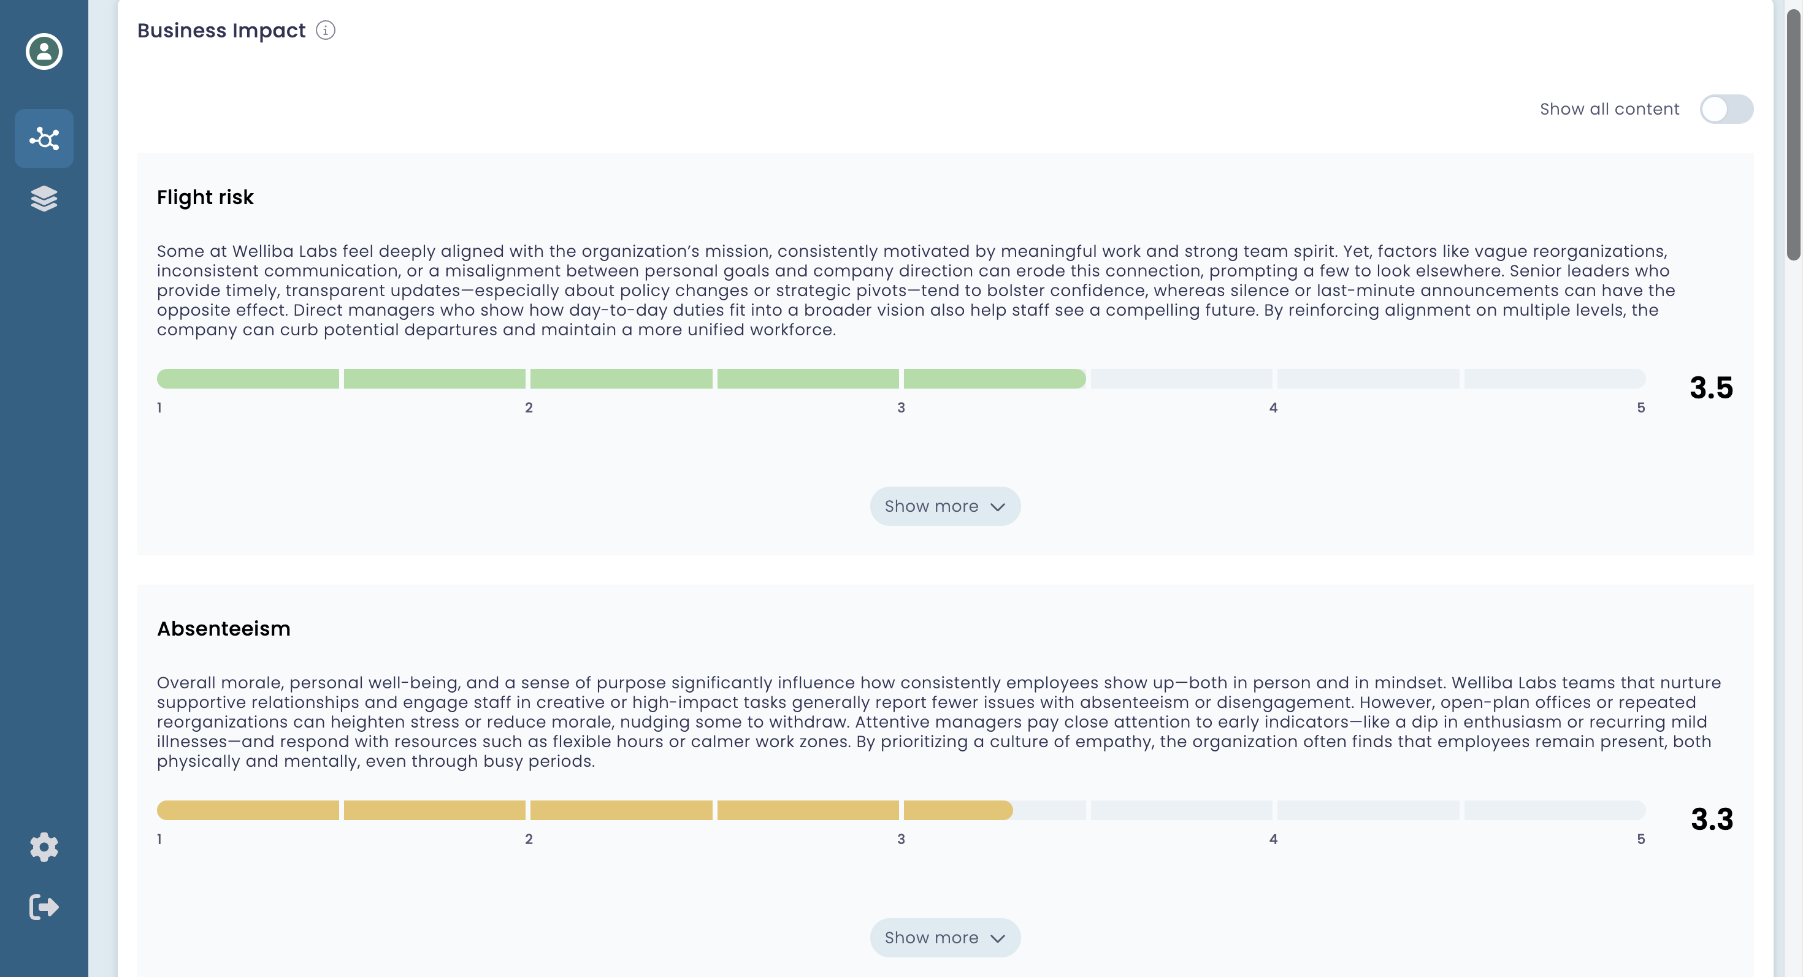This screenshot has height=977, width=1803.
Task: Click the Business Impact title
Action: tap(221, 31)
